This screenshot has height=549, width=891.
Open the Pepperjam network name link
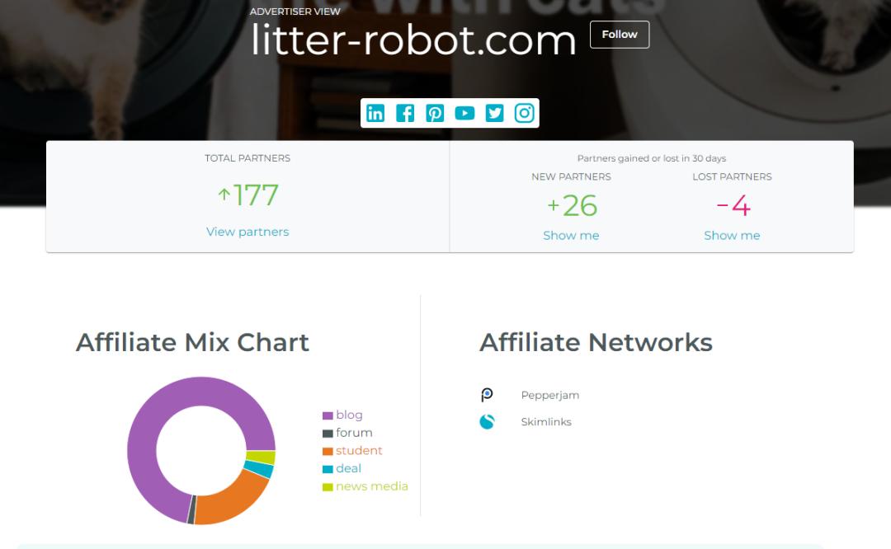[x=549, y=395]
